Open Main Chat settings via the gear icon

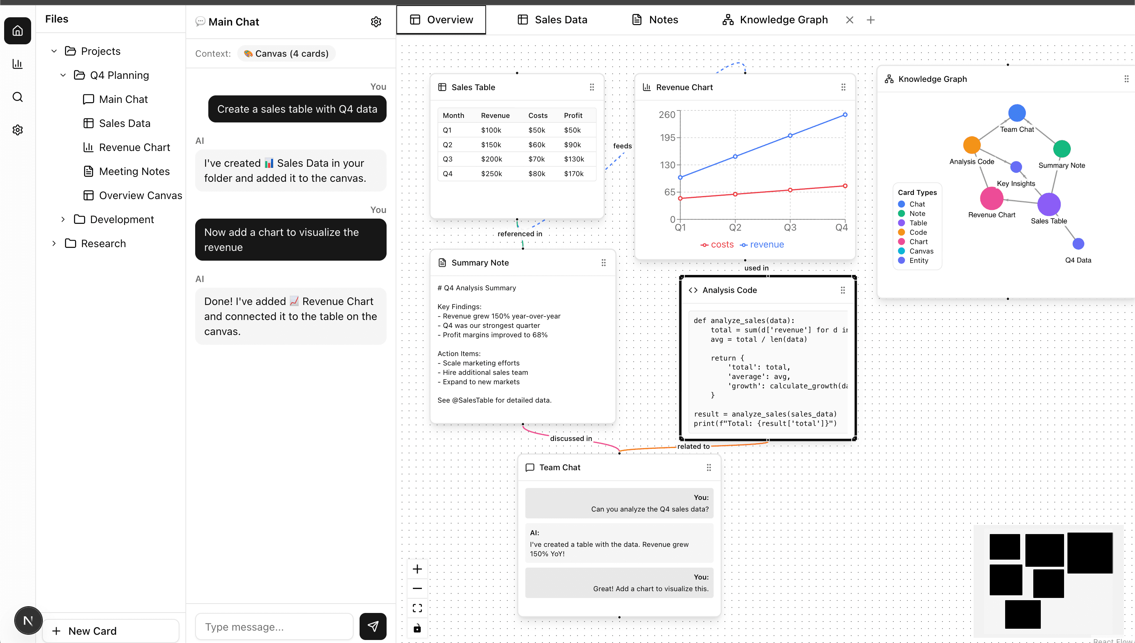(x=376, y=21)
